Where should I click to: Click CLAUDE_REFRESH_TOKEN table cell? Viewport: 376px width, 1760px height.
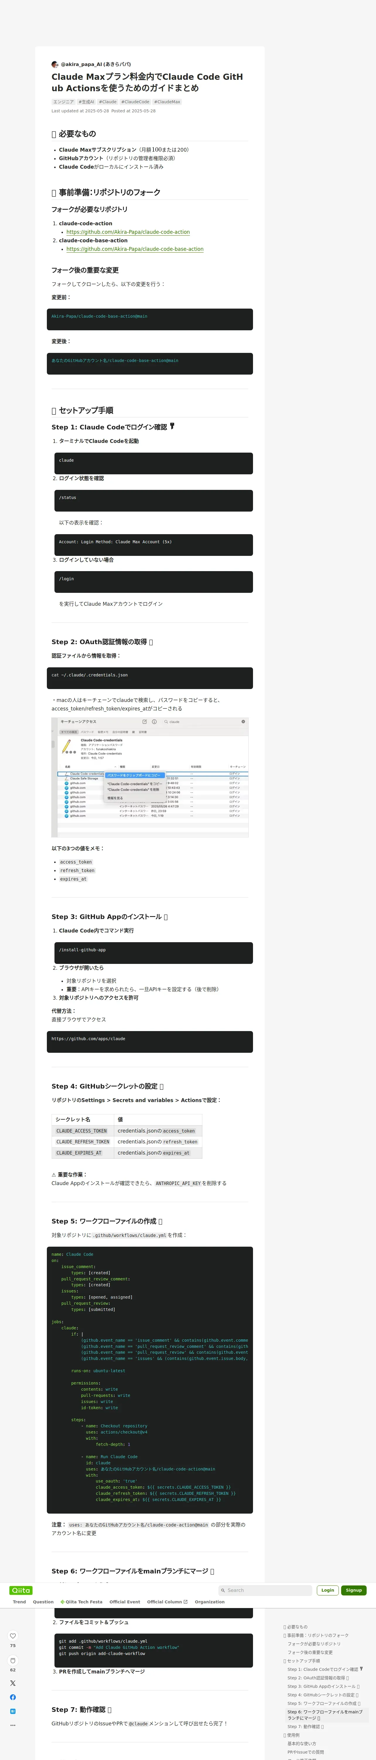click(x=83, y=1142)
